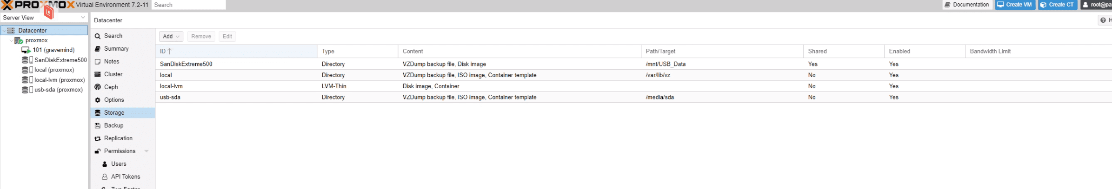Viewport: 1112px width, 189px height.
Task: Open the Add storage dropdown
Action: click(171, 36)
